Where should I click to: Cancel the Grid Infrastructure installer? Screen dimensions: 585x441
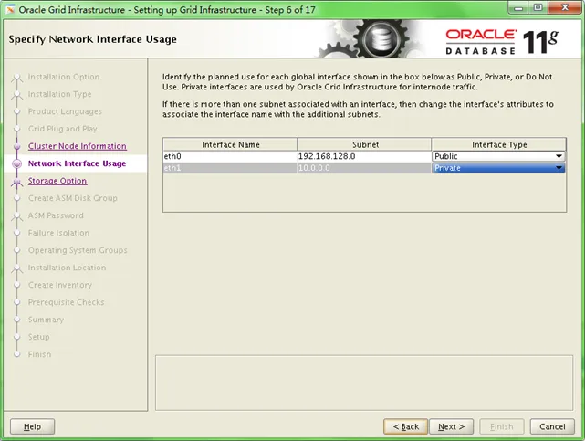(552, 426)
